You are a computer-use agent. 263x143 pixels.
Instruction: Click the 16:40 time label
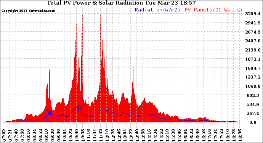[x=197, y=135]
